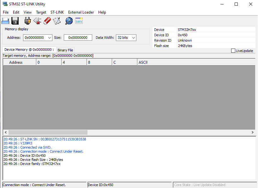This screenshot has height=188, width=258.
Task: Click the Device ID:0x450 log line
Action: point(25,156)
